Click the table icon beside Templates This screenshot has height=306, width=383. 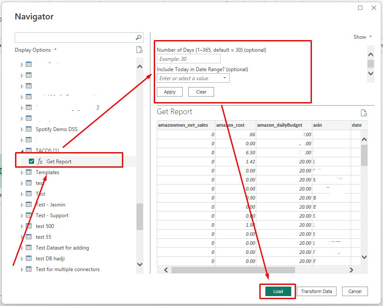click(x=29, y=172)
